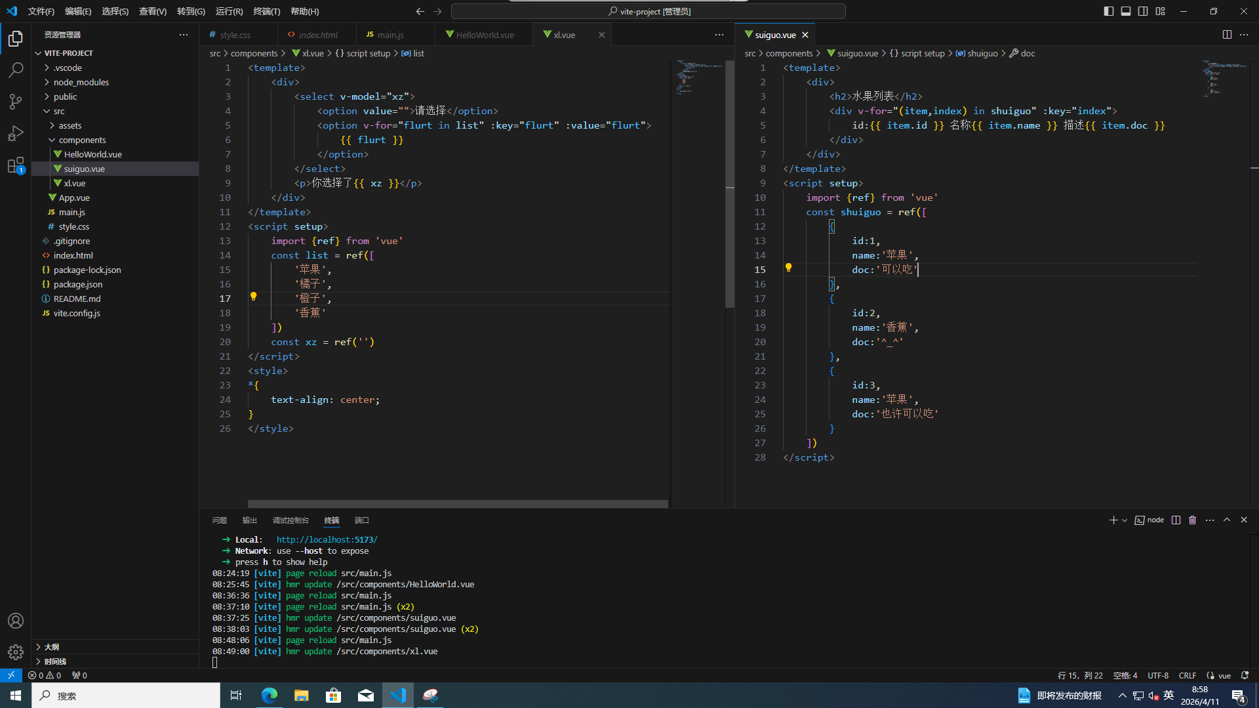This screenshot has height=708, width=1259.
Task: Open the 终端(T) menu
Action: [x=266, y=11]
